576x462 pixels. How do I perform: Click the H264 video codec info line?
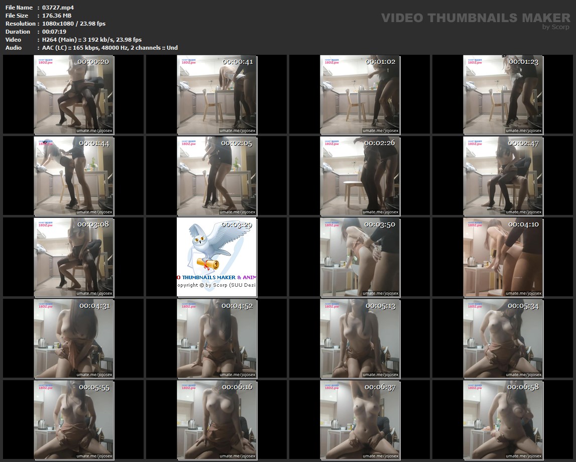(92, 40)
